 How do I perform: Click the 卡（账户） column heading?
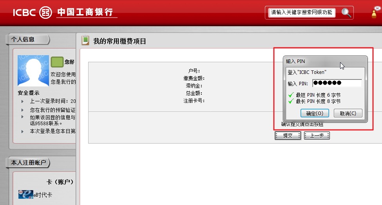[60, 182]
